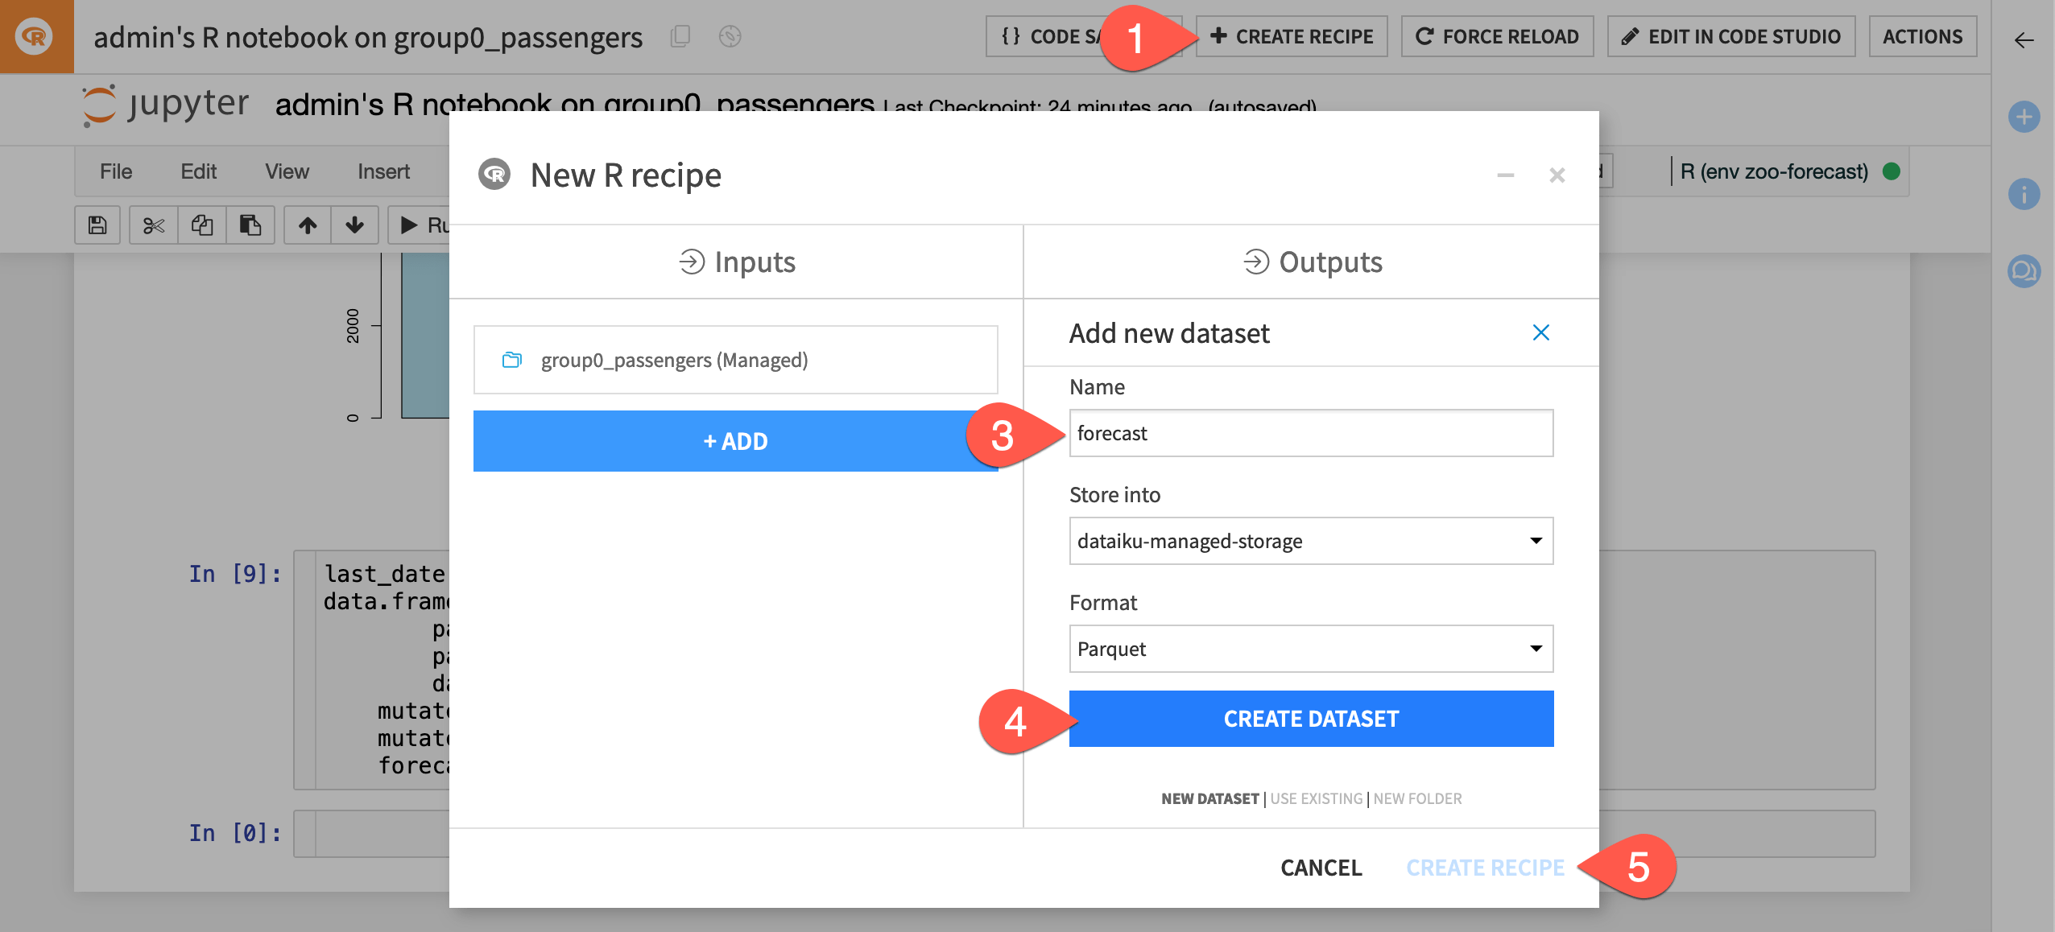This screenshot has width=2055, height=932.
Task: Click the Create Dataset button
Action: point(1310,719)
